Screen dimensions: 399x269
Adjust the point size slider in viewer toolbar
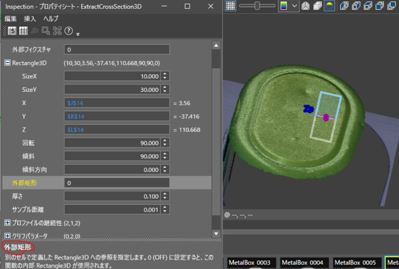[x=258, y=6]
